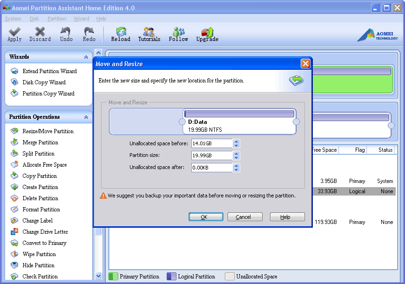
Task: Click Cancel in Move and Resize dialog
Action: pos(245,217)
